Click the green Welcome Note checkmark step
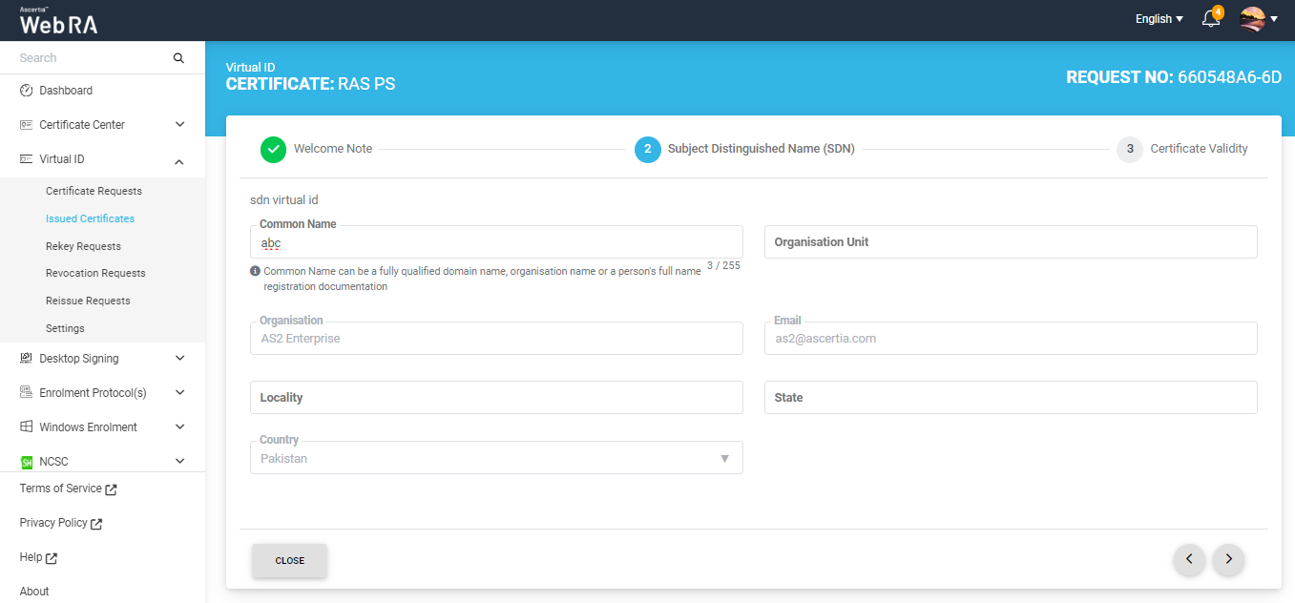Image resolution: width=1295 pixels, height=603 pixels. click(273, 149)
